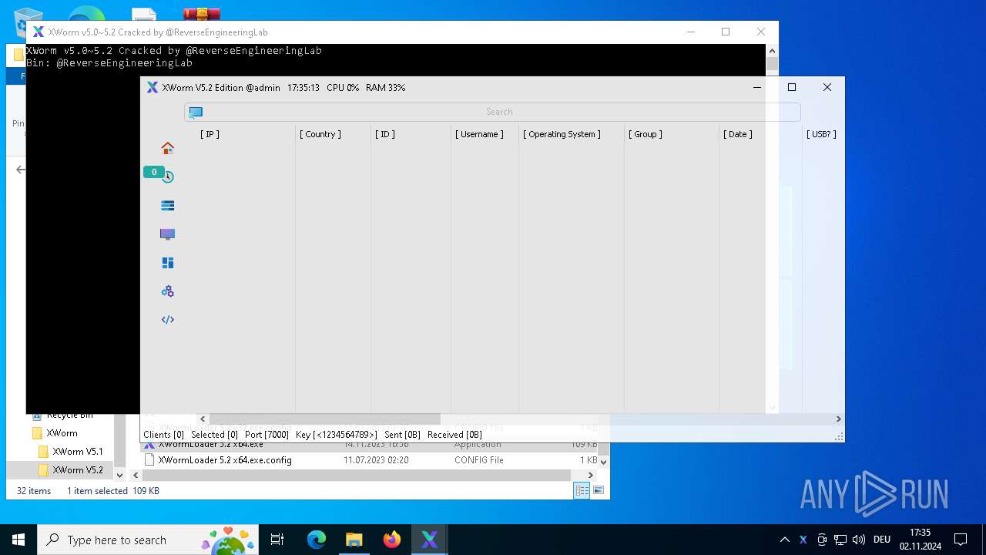Click Sent [0B] in the status bar
Viewport: 986px width, 555px height.
(402, 435)
